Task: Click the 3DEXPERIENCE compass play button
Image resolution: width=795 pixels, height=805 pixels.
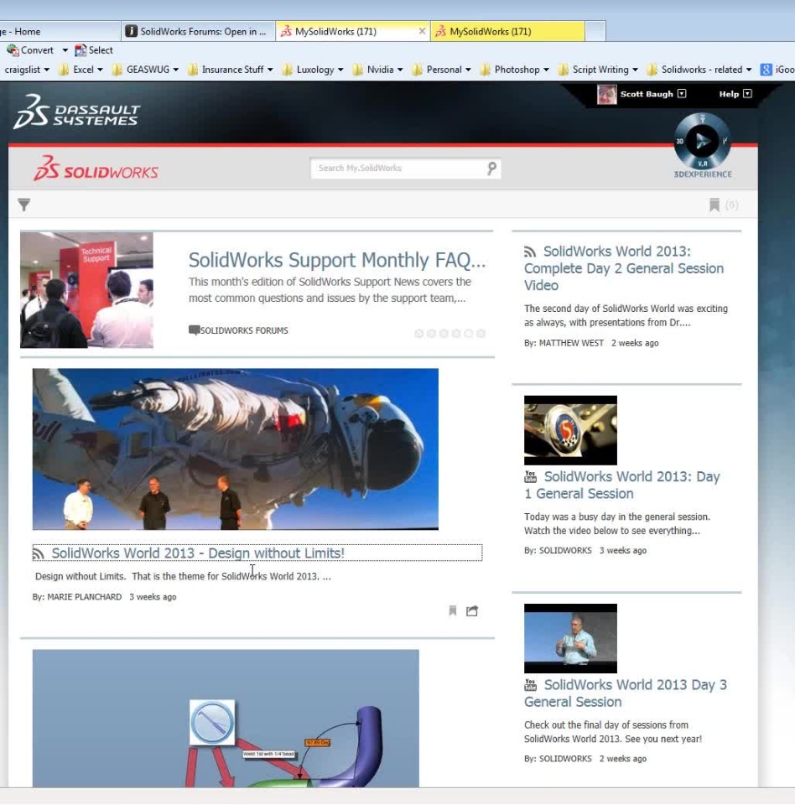Action: [702, 141]
